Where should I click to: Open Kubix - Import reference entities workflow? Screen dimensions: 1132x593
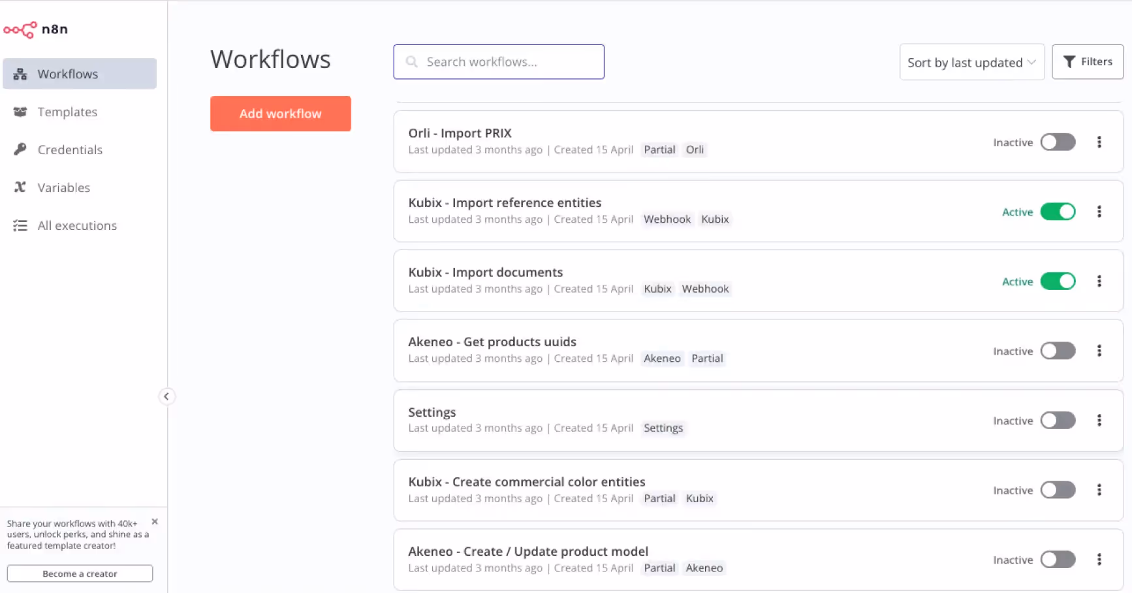505,203
